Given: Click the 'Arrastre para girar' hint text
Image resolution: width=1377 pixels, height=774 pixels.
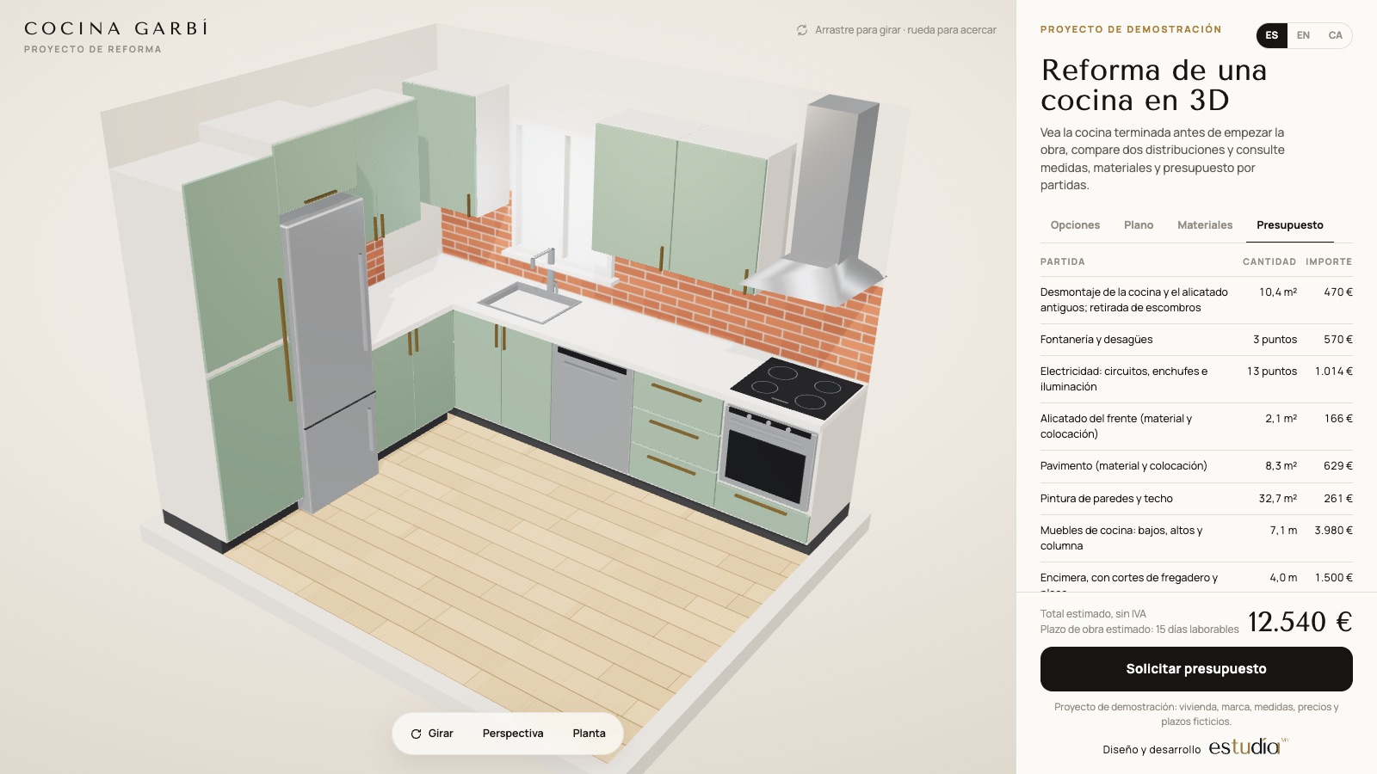Looking at the screenshot, I should (897, 30).
